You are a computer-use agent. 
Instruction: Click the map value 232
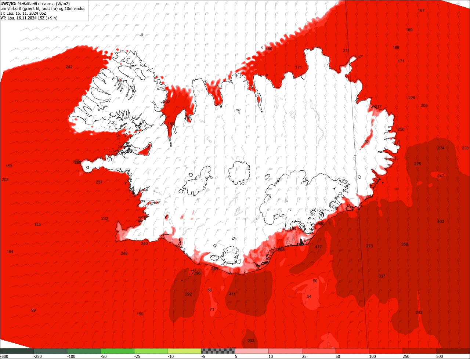pyautogui.click(x=105, y=218)
